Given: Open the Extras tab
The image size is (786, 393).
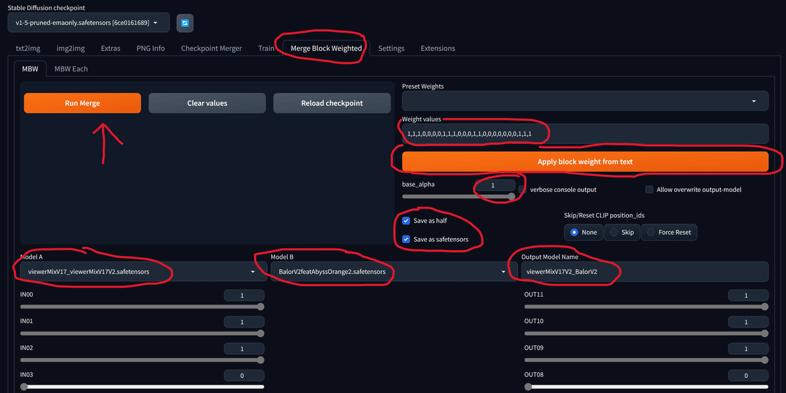Looking at the screenshot, I should [x=111, y=48].
